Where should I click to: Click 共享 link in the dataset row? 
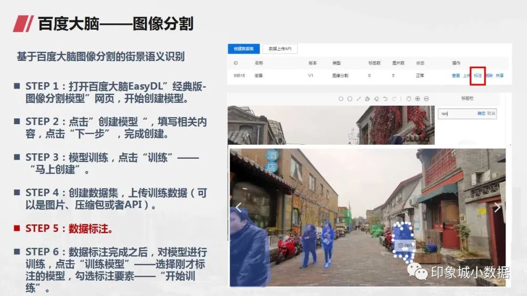click(500, 76)
